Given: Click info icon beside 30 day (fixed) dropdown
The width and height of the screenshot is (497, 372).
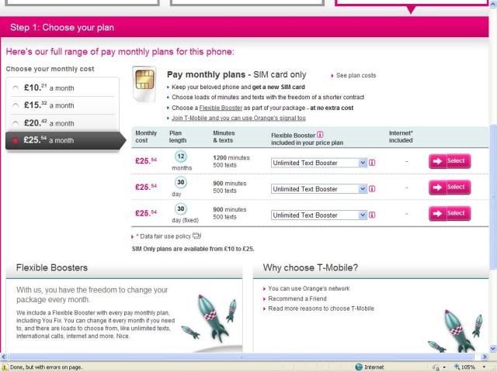Looking at the screenshot, I should pyautogui.click(x=372, y=215).
